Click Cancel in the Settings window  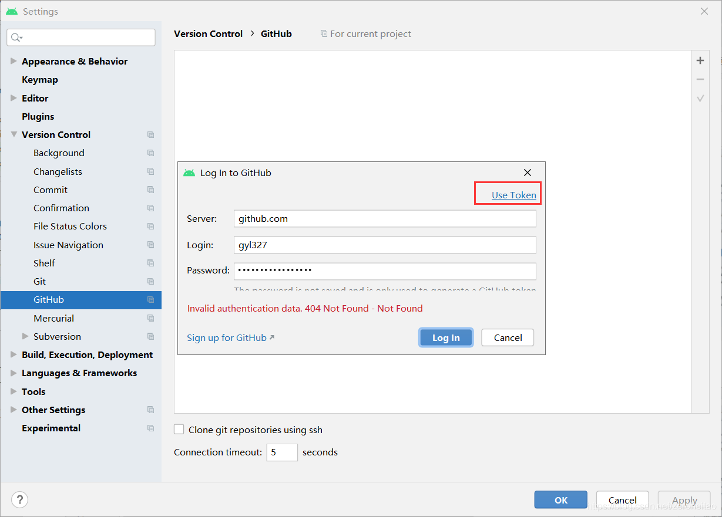[x=623, y=500]
